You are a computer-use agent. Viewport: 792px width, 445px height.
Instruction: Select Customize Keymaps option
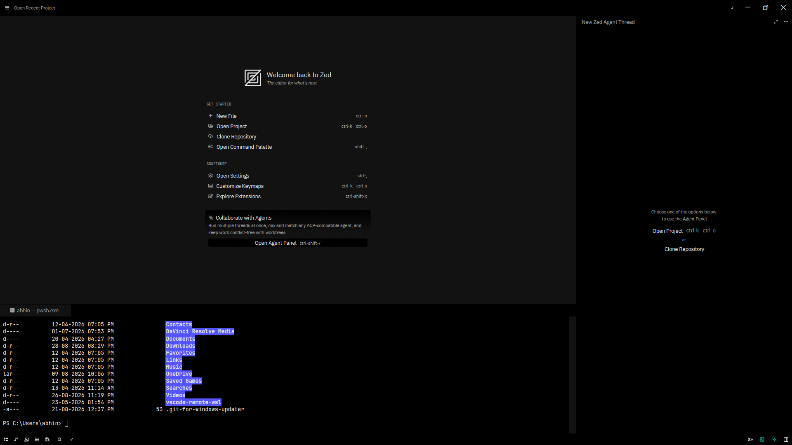[x=288, y=186]
